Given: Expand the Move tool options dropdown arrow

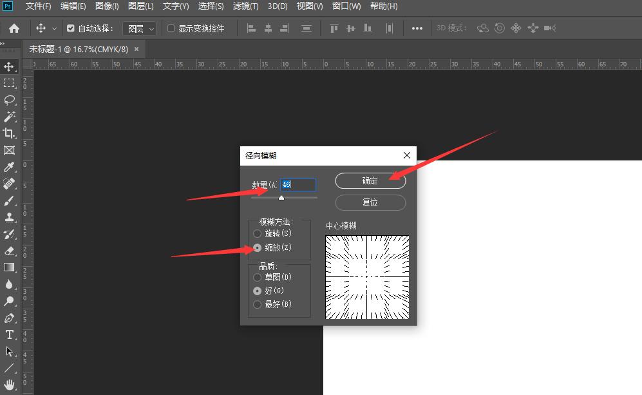Looking at the screenshot, I should coord(54,28).
